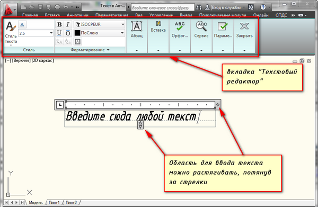
Task: Click Закрыть to close the text editor
Action: pos(244,26)
